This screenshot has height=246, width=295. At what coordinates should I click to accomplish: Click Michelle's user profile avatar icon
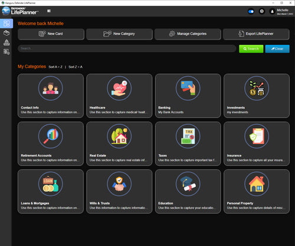click(x=272, y=11)
